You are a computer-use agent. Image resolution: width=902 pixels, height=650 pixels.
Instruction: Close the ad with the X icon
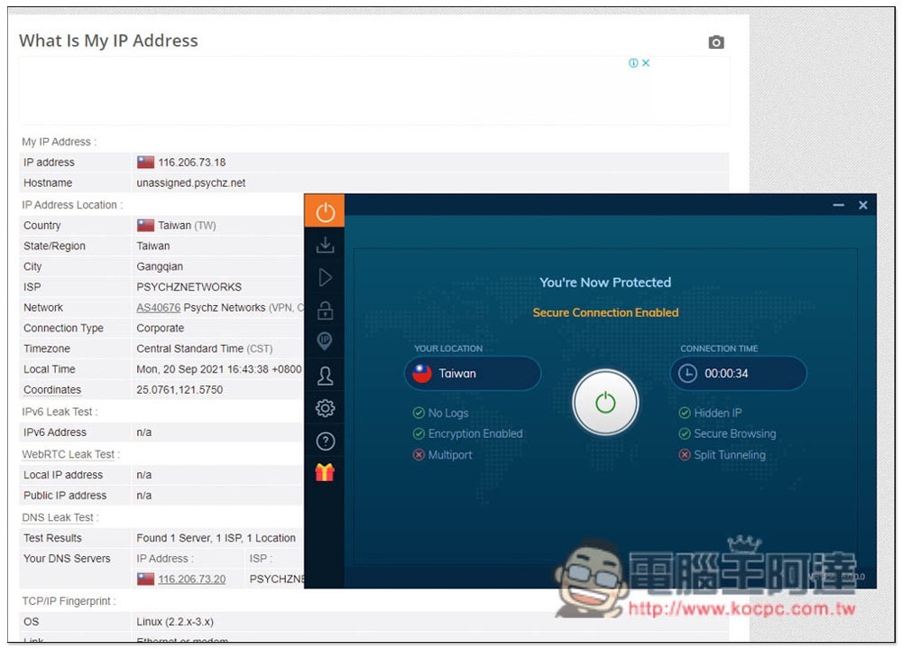point(646,63)
